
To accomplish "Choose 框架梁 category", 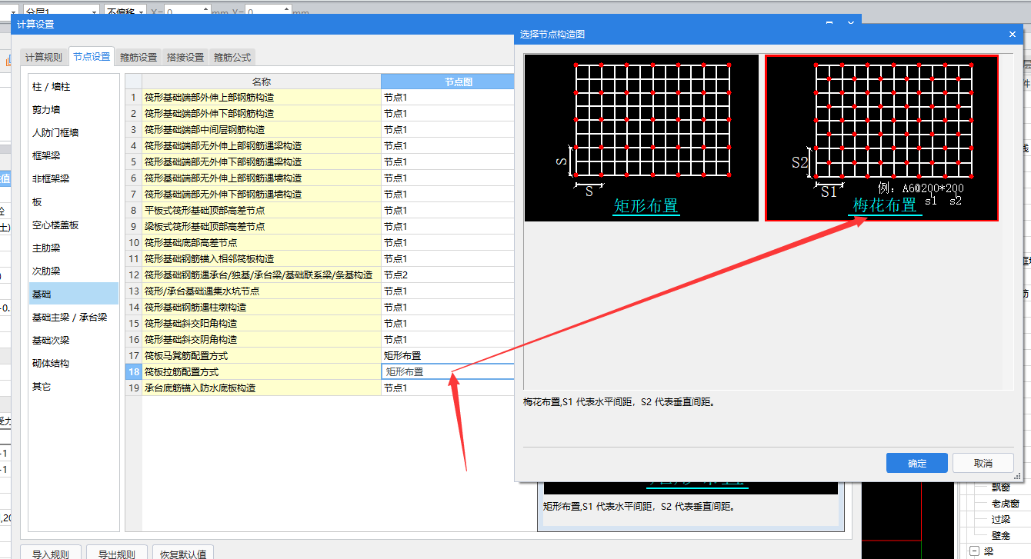I will click(x=73, y=156).
